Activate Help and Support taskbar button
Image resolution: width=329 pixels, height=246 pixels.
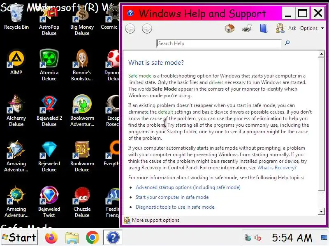click(x=113, y=237)
